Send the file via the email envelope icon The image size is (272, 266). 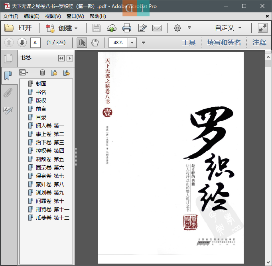[x=157, y=28]
